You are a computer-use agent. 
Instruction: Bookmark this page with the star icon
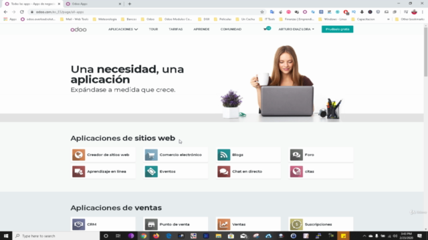point(262,12)
